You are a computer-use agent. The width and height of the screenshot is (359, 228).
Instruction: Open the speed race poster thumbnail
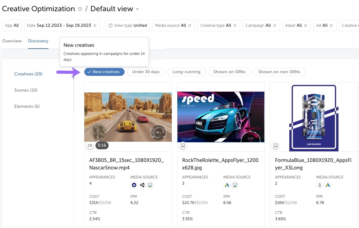click(x=221, y=117)
